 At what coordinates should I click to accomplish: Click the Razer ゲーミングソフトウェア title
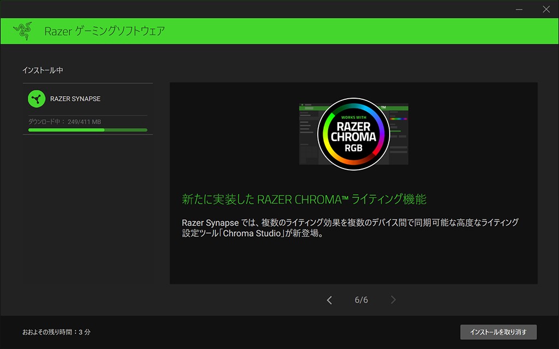coord(104,31)
